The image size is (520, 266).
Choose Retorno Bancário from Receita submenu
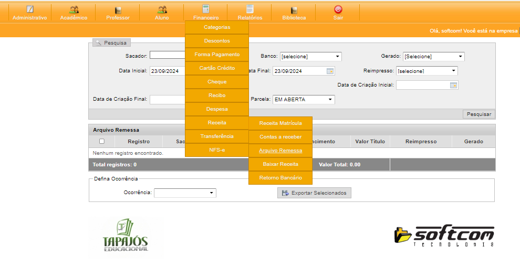[x=280, y=178]
